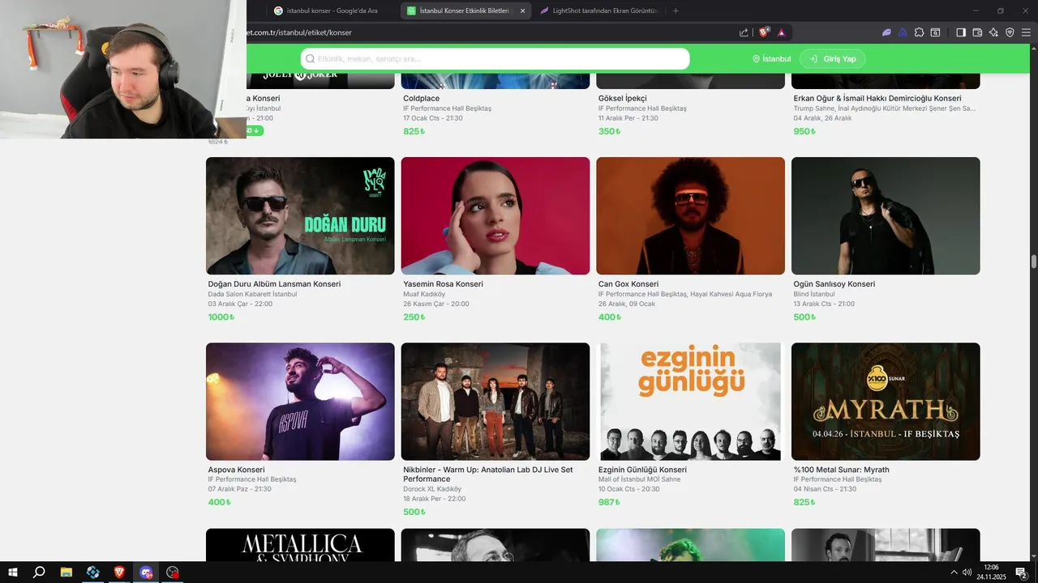Screen dimensions: 1038x583
Task: Open the Metallica & Symphony poster
Action: coord(300,545)
